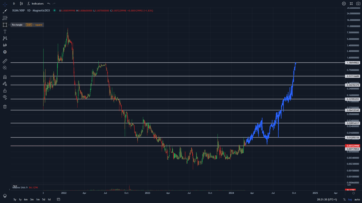The height and width of the screenshot is (203, 362).
Task: Toggle magnet mode for drawings
Action: click(5, 77)
